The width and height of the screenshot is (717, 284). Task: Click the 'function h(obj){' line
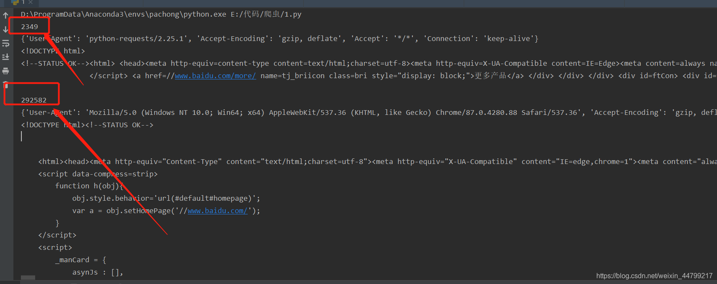[x=89, y=186]
